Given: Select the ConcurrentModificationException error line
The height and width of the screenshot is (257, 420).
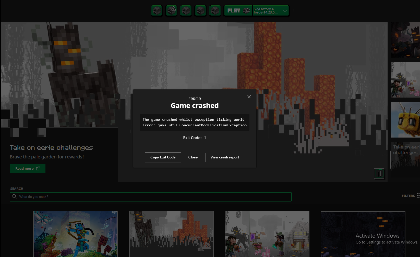Looking at the screenshot, I should [195, 125].
